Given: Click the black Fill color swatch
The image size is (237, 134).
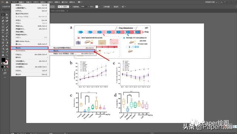Looking at the screenshot, I should 3,60.
